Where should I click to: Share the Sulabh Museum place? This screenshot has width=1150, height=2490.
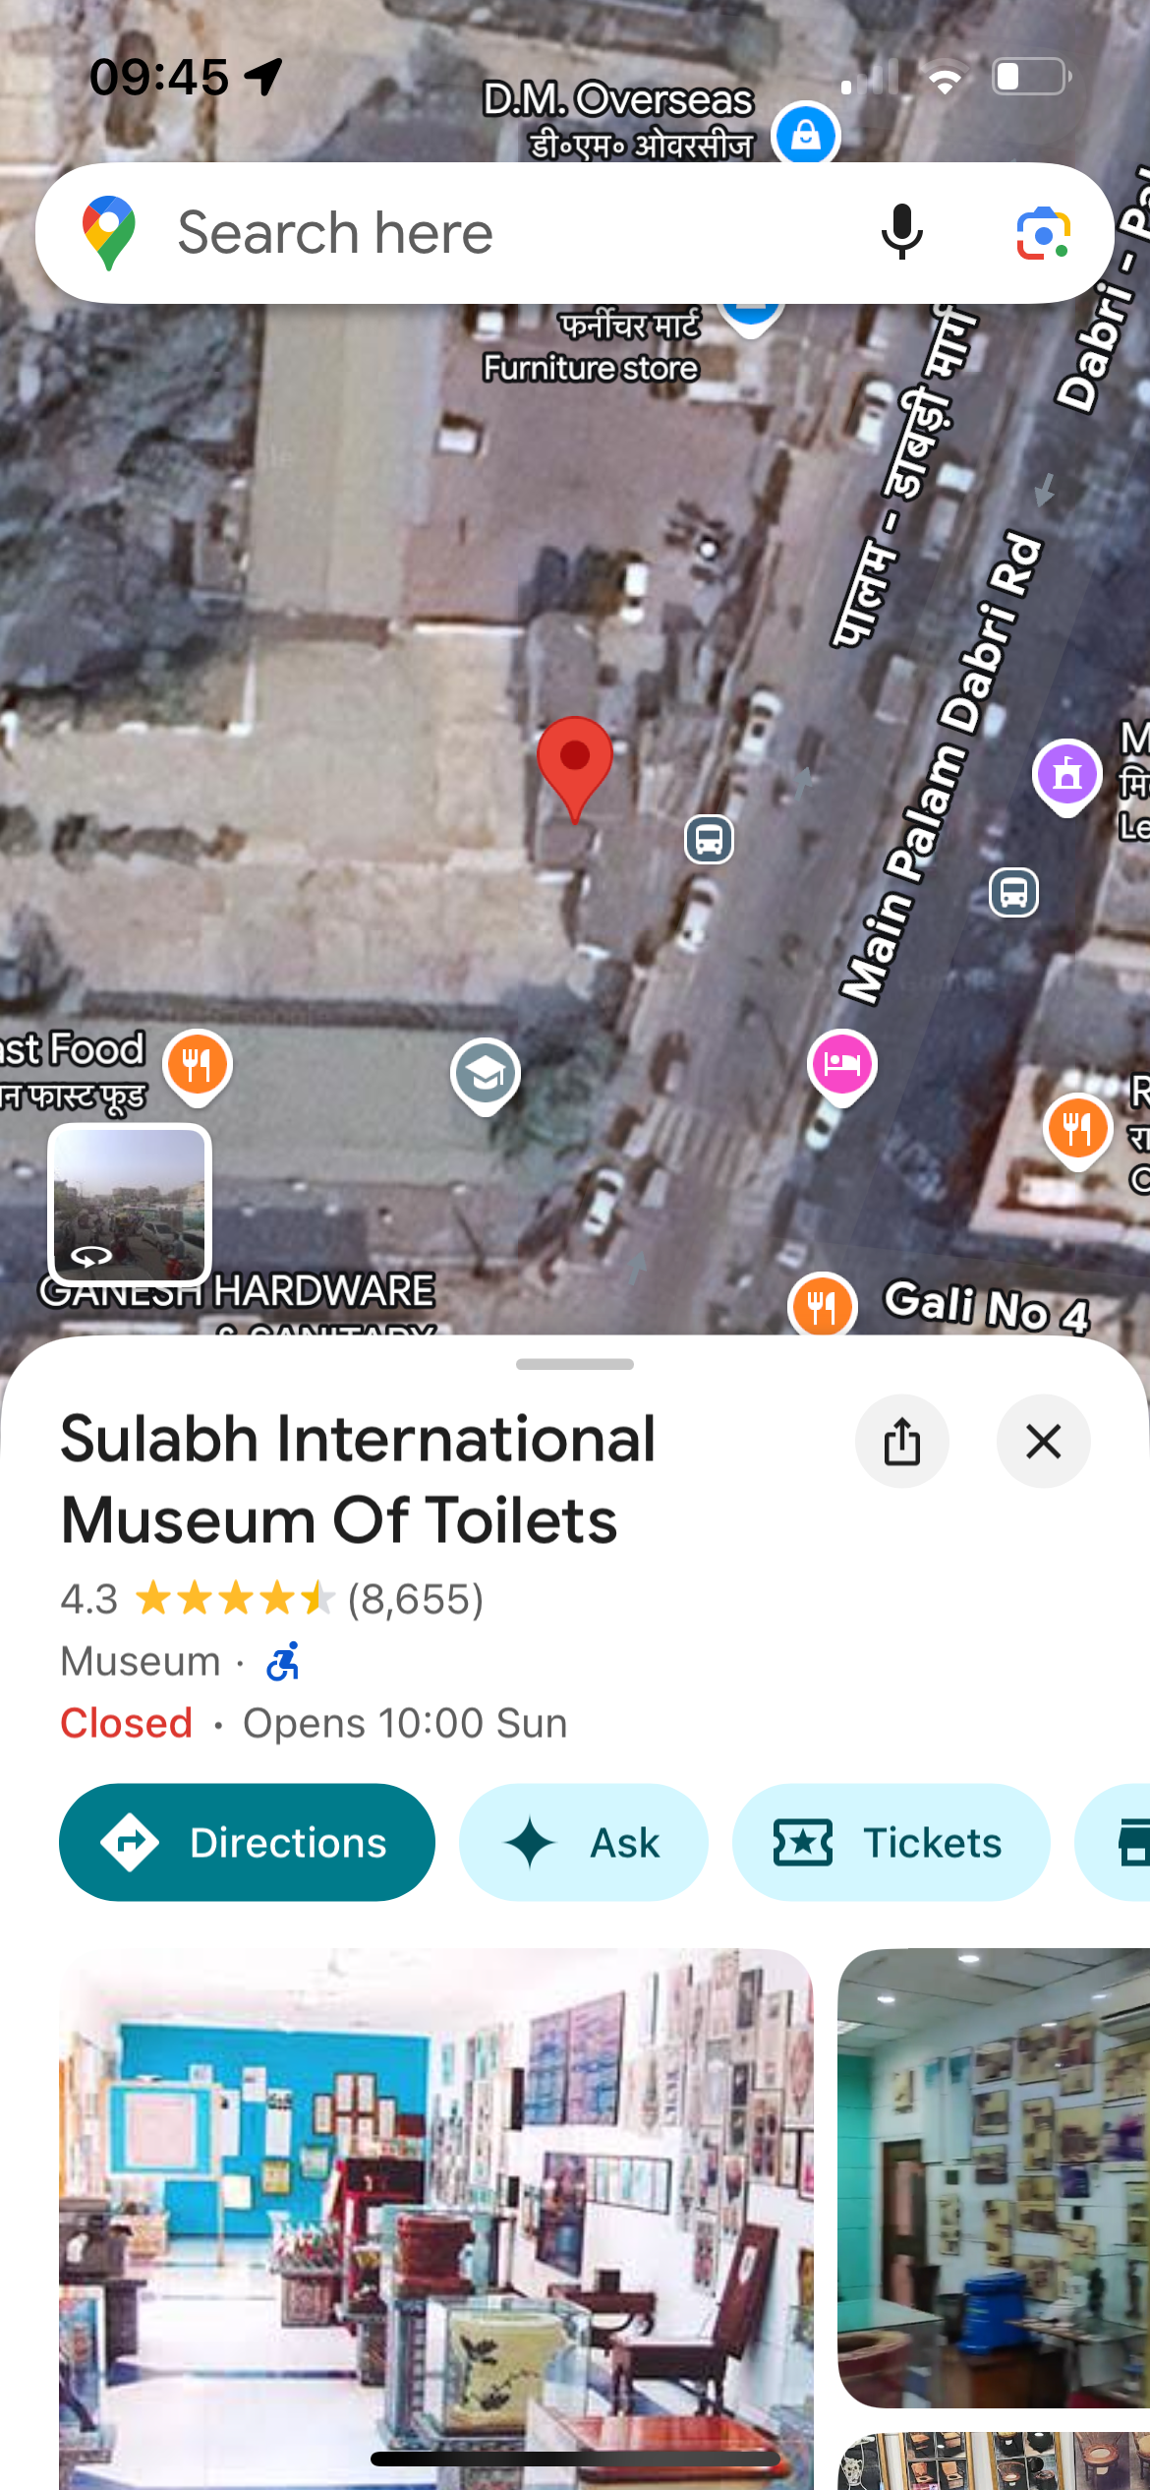[x=902, y=1442]
